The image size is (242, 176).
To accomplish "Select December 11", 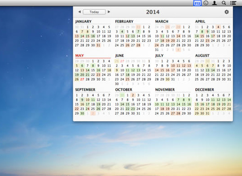I will pos(213,100).
